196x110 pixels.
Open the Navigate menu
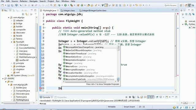[x=33, y=1]
